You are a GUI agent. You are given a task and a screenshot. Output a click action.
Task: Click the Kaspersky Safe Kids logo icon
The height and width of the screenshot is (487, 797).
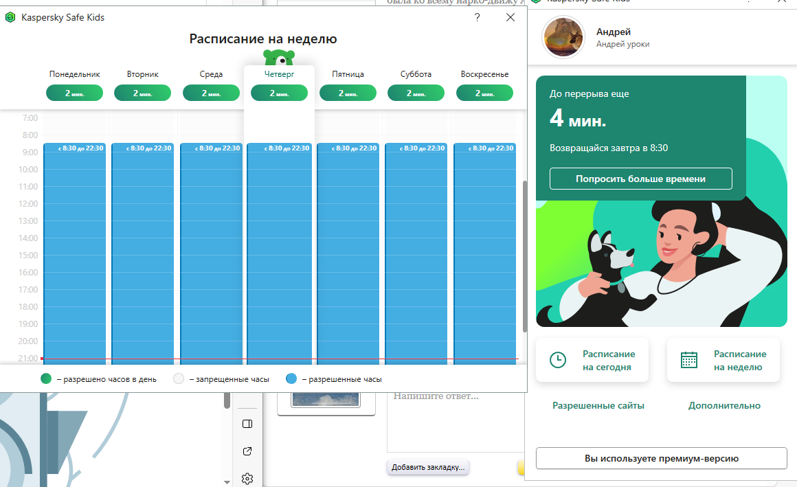[x=10, y=17]
